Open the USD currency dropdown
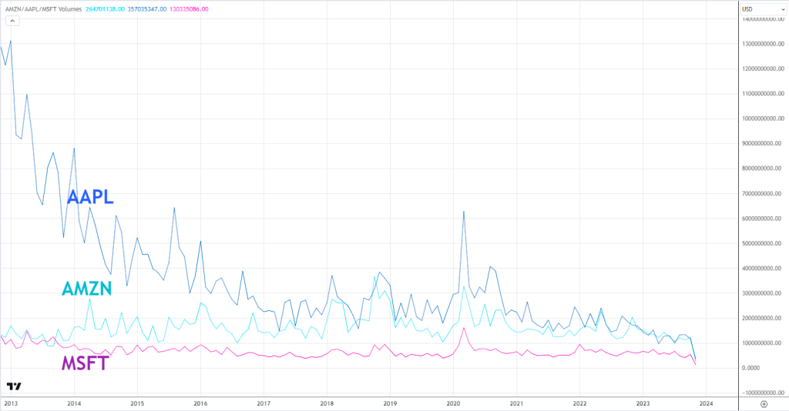Screen dimensions: 789x411 coord(763,9)
